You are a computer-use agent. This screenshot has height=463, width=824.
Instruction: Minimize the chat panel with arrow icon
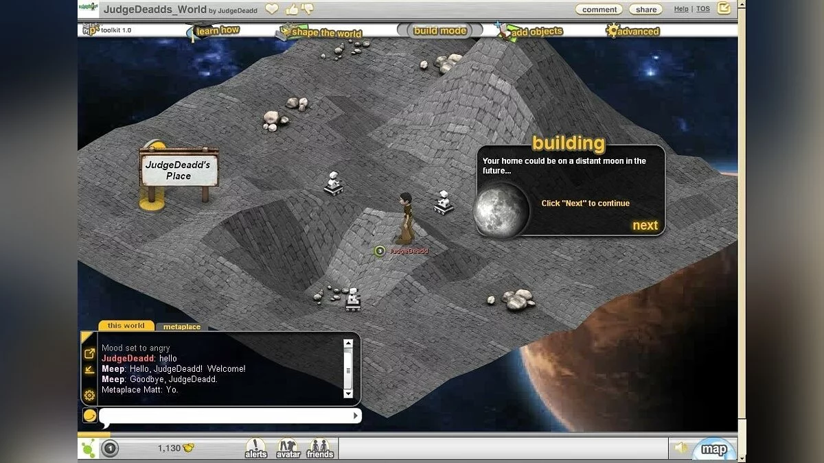pyautogui.click(x=89, y=370)
